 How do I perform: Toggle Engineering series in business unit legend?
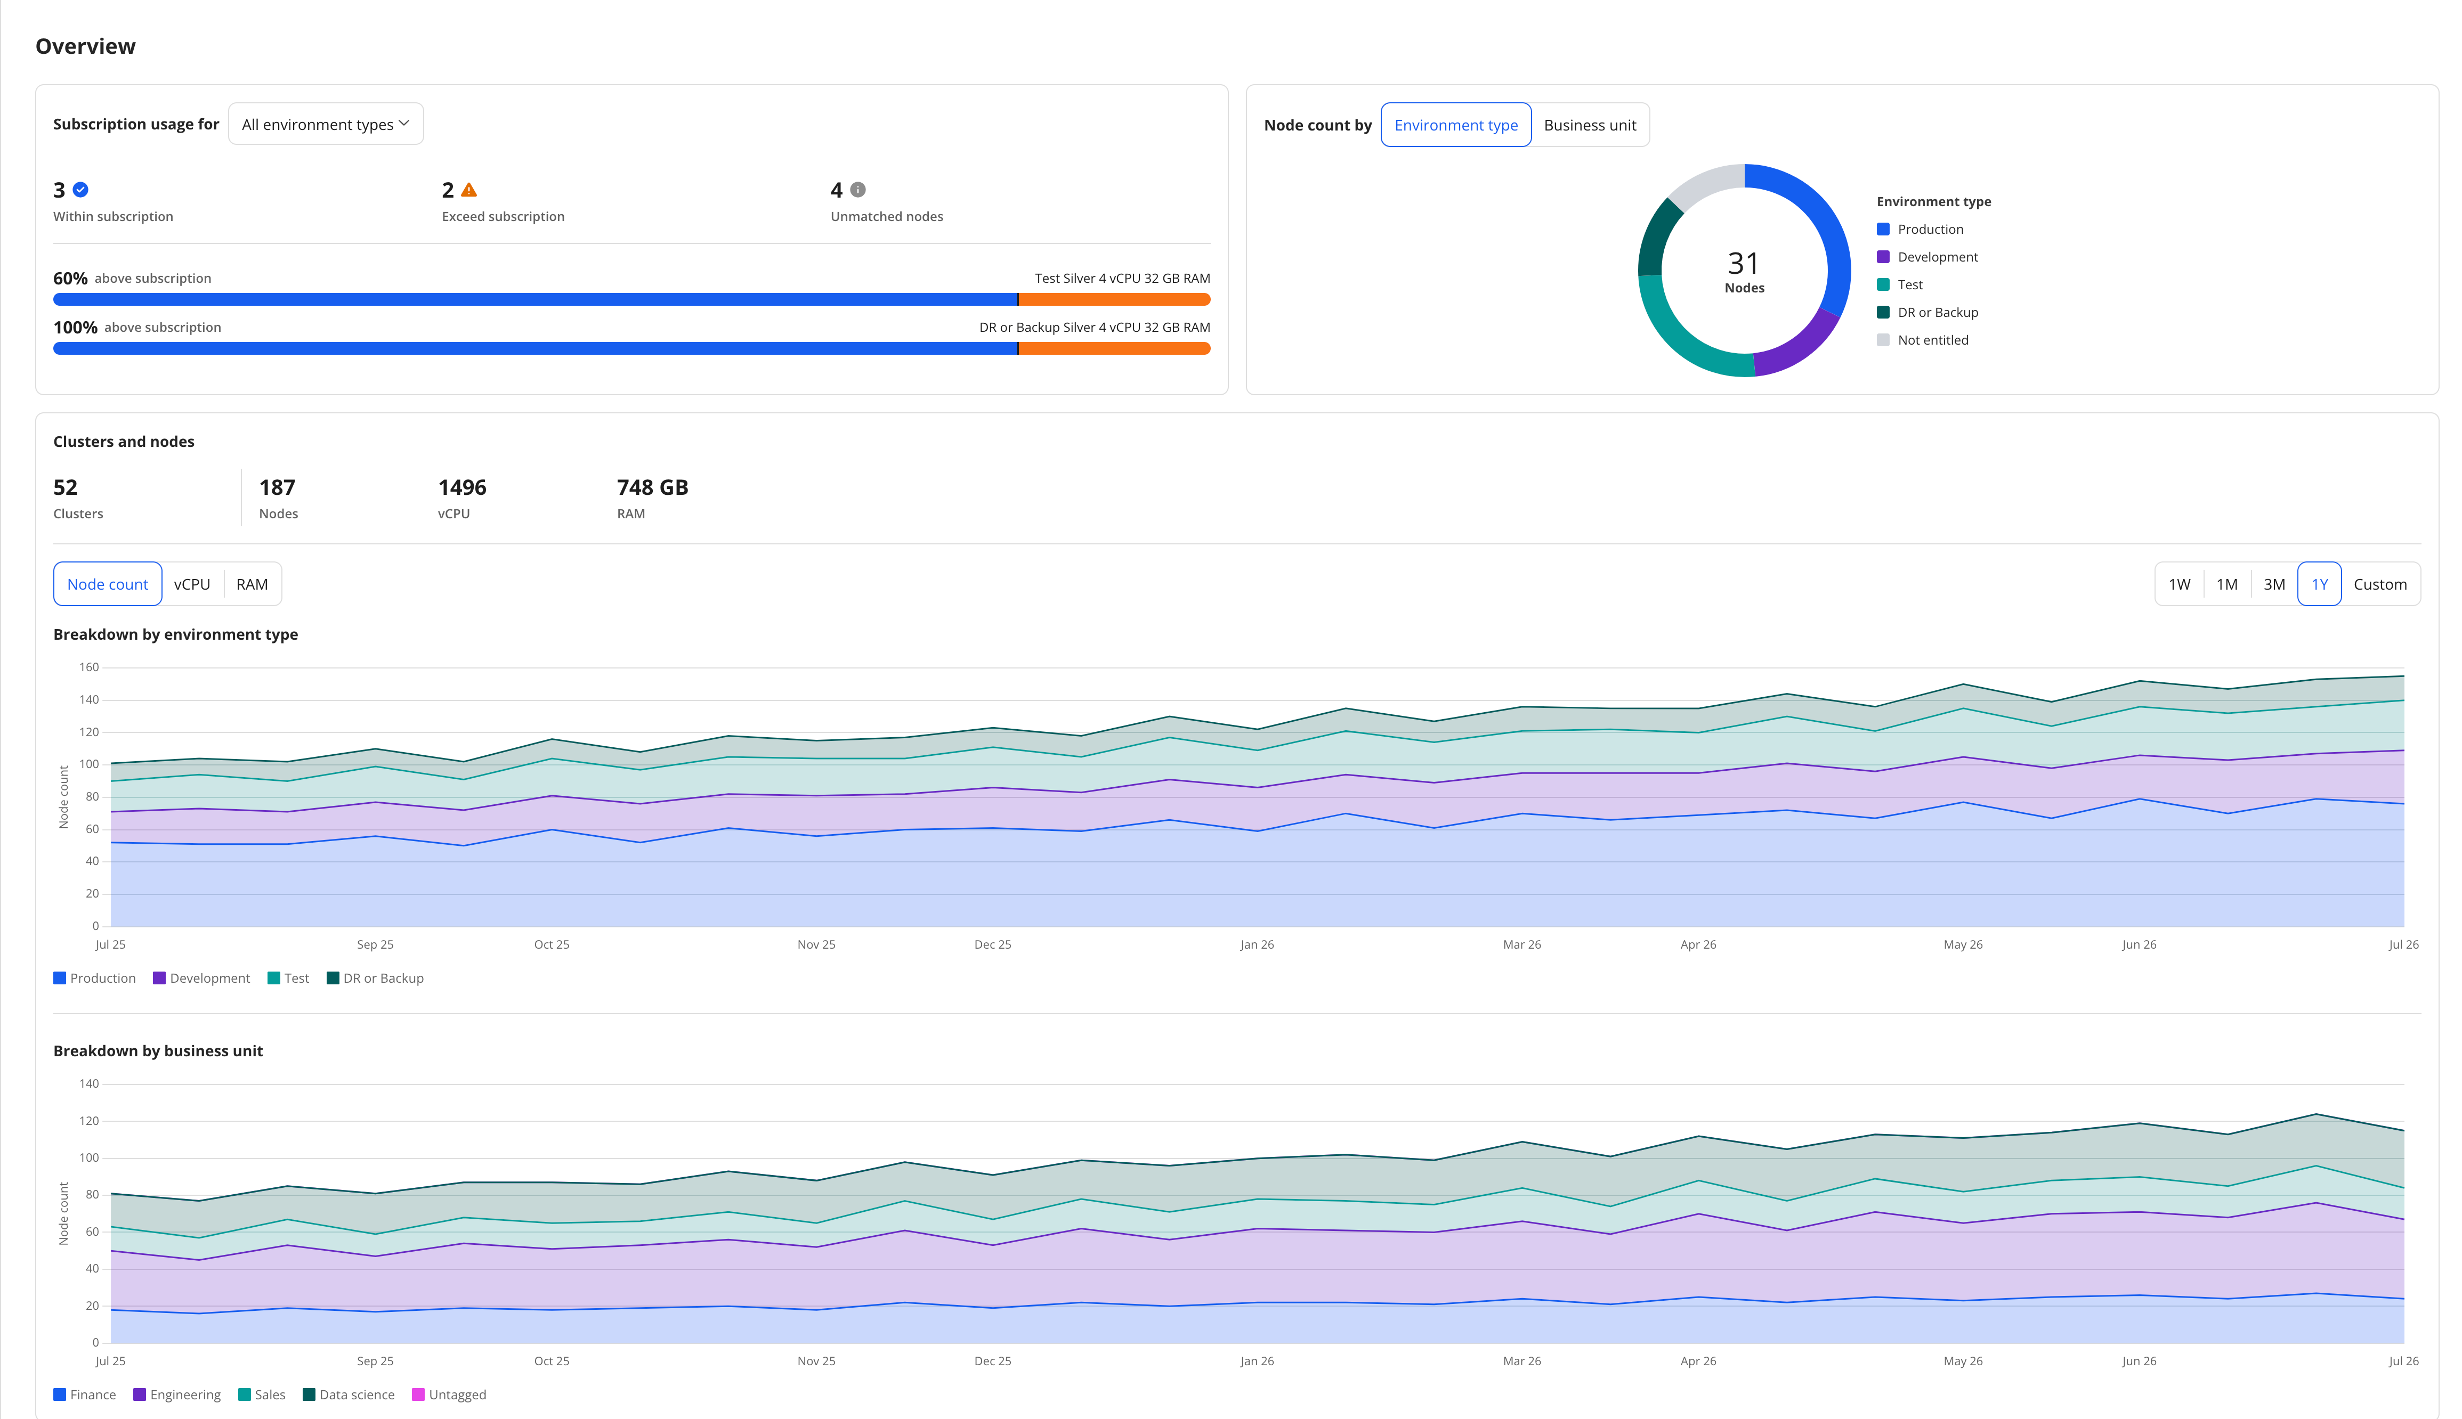tap(177, 1394)
